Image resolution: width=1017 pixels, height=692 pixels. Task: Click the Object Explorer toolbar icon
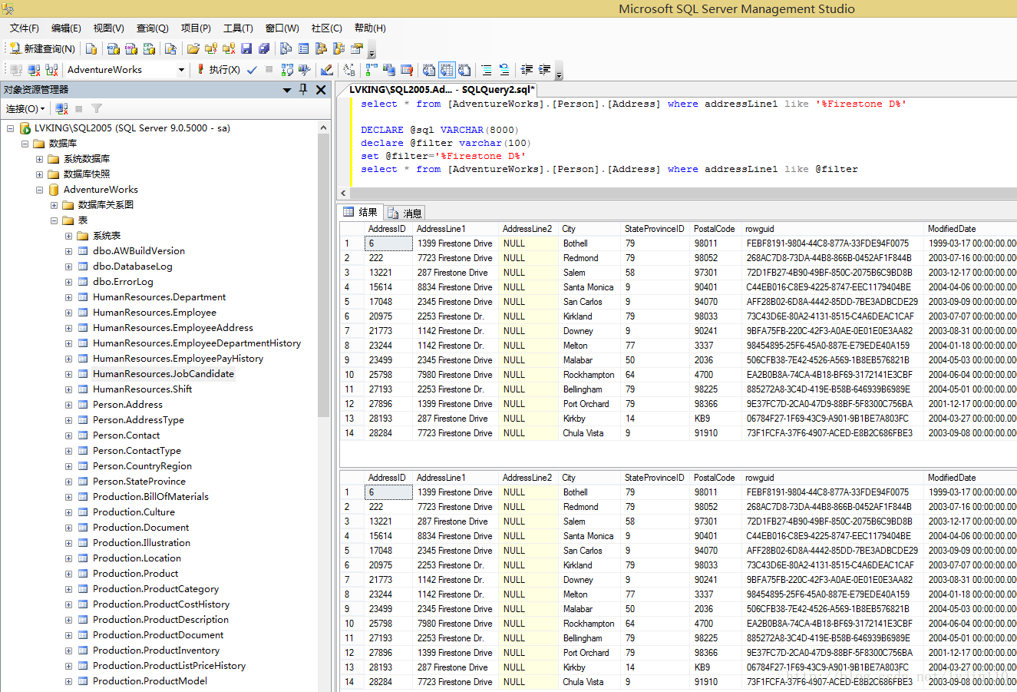click(322, 48)
